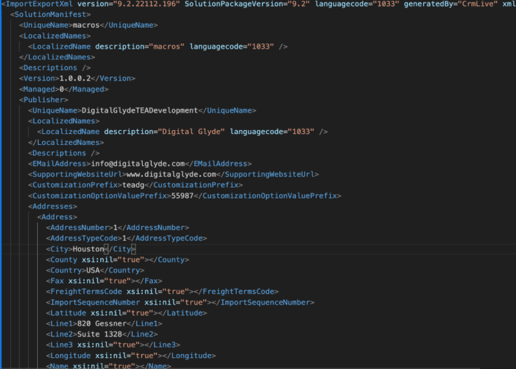This screenshot has width=516, height=369.
Task: Click the closing City tag
Action: coord(120,249)
